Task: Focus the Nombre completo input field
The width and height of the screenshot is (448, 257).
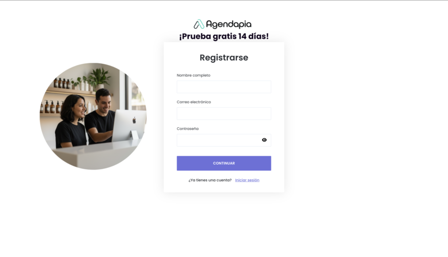Action: 224,87
